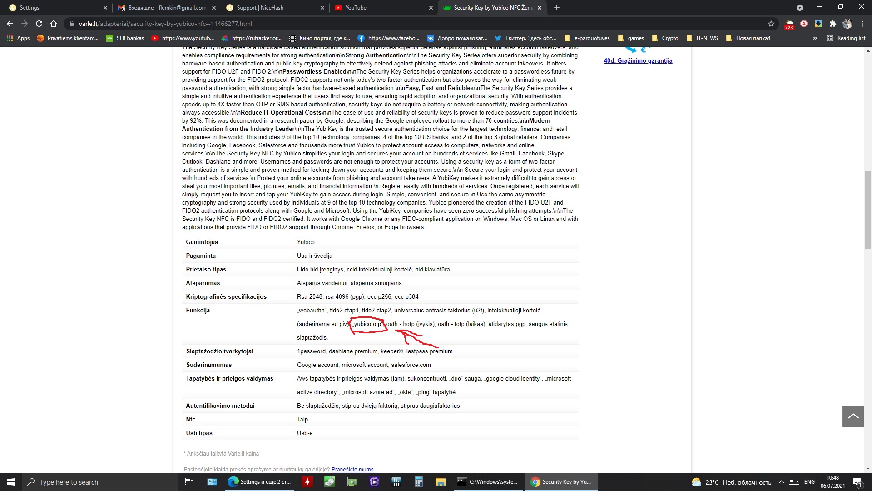Bookmark this page with the star icon
The height and width of the screenshot is (491, 872).
771,24
